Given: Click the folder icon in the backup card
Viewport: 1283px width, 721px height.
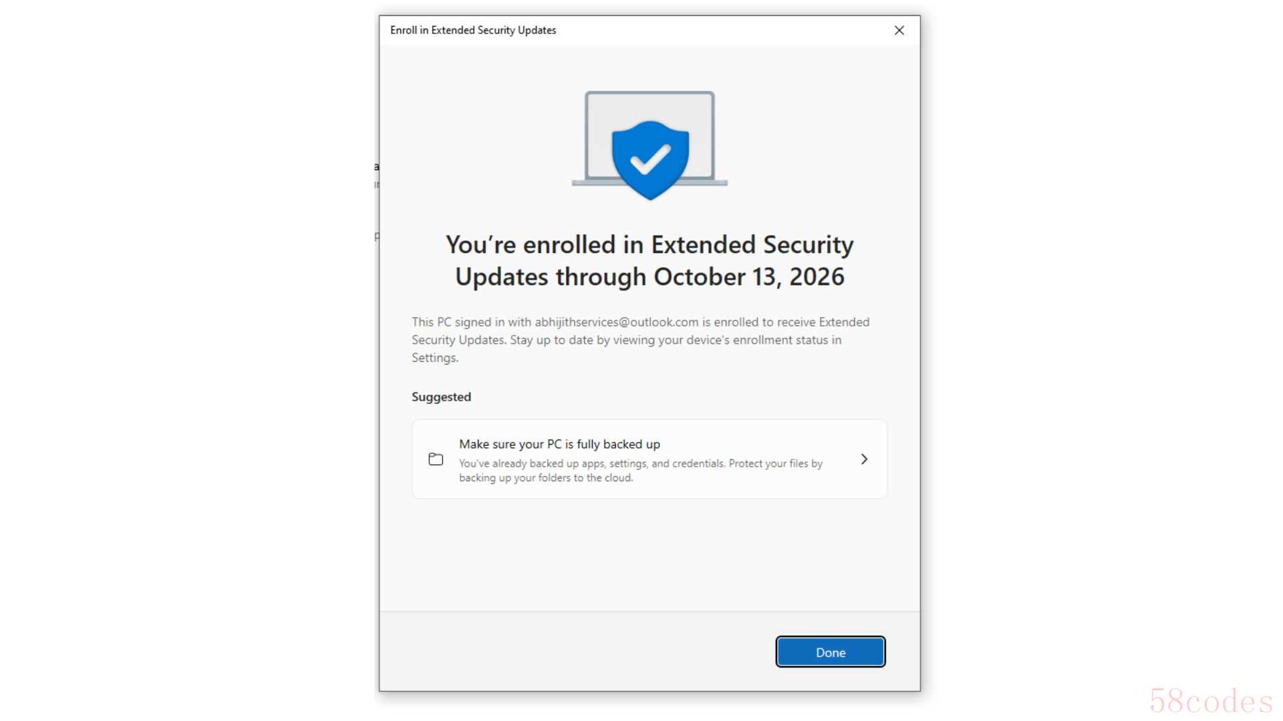Looking at the screenshot, I should coord(436,459).
